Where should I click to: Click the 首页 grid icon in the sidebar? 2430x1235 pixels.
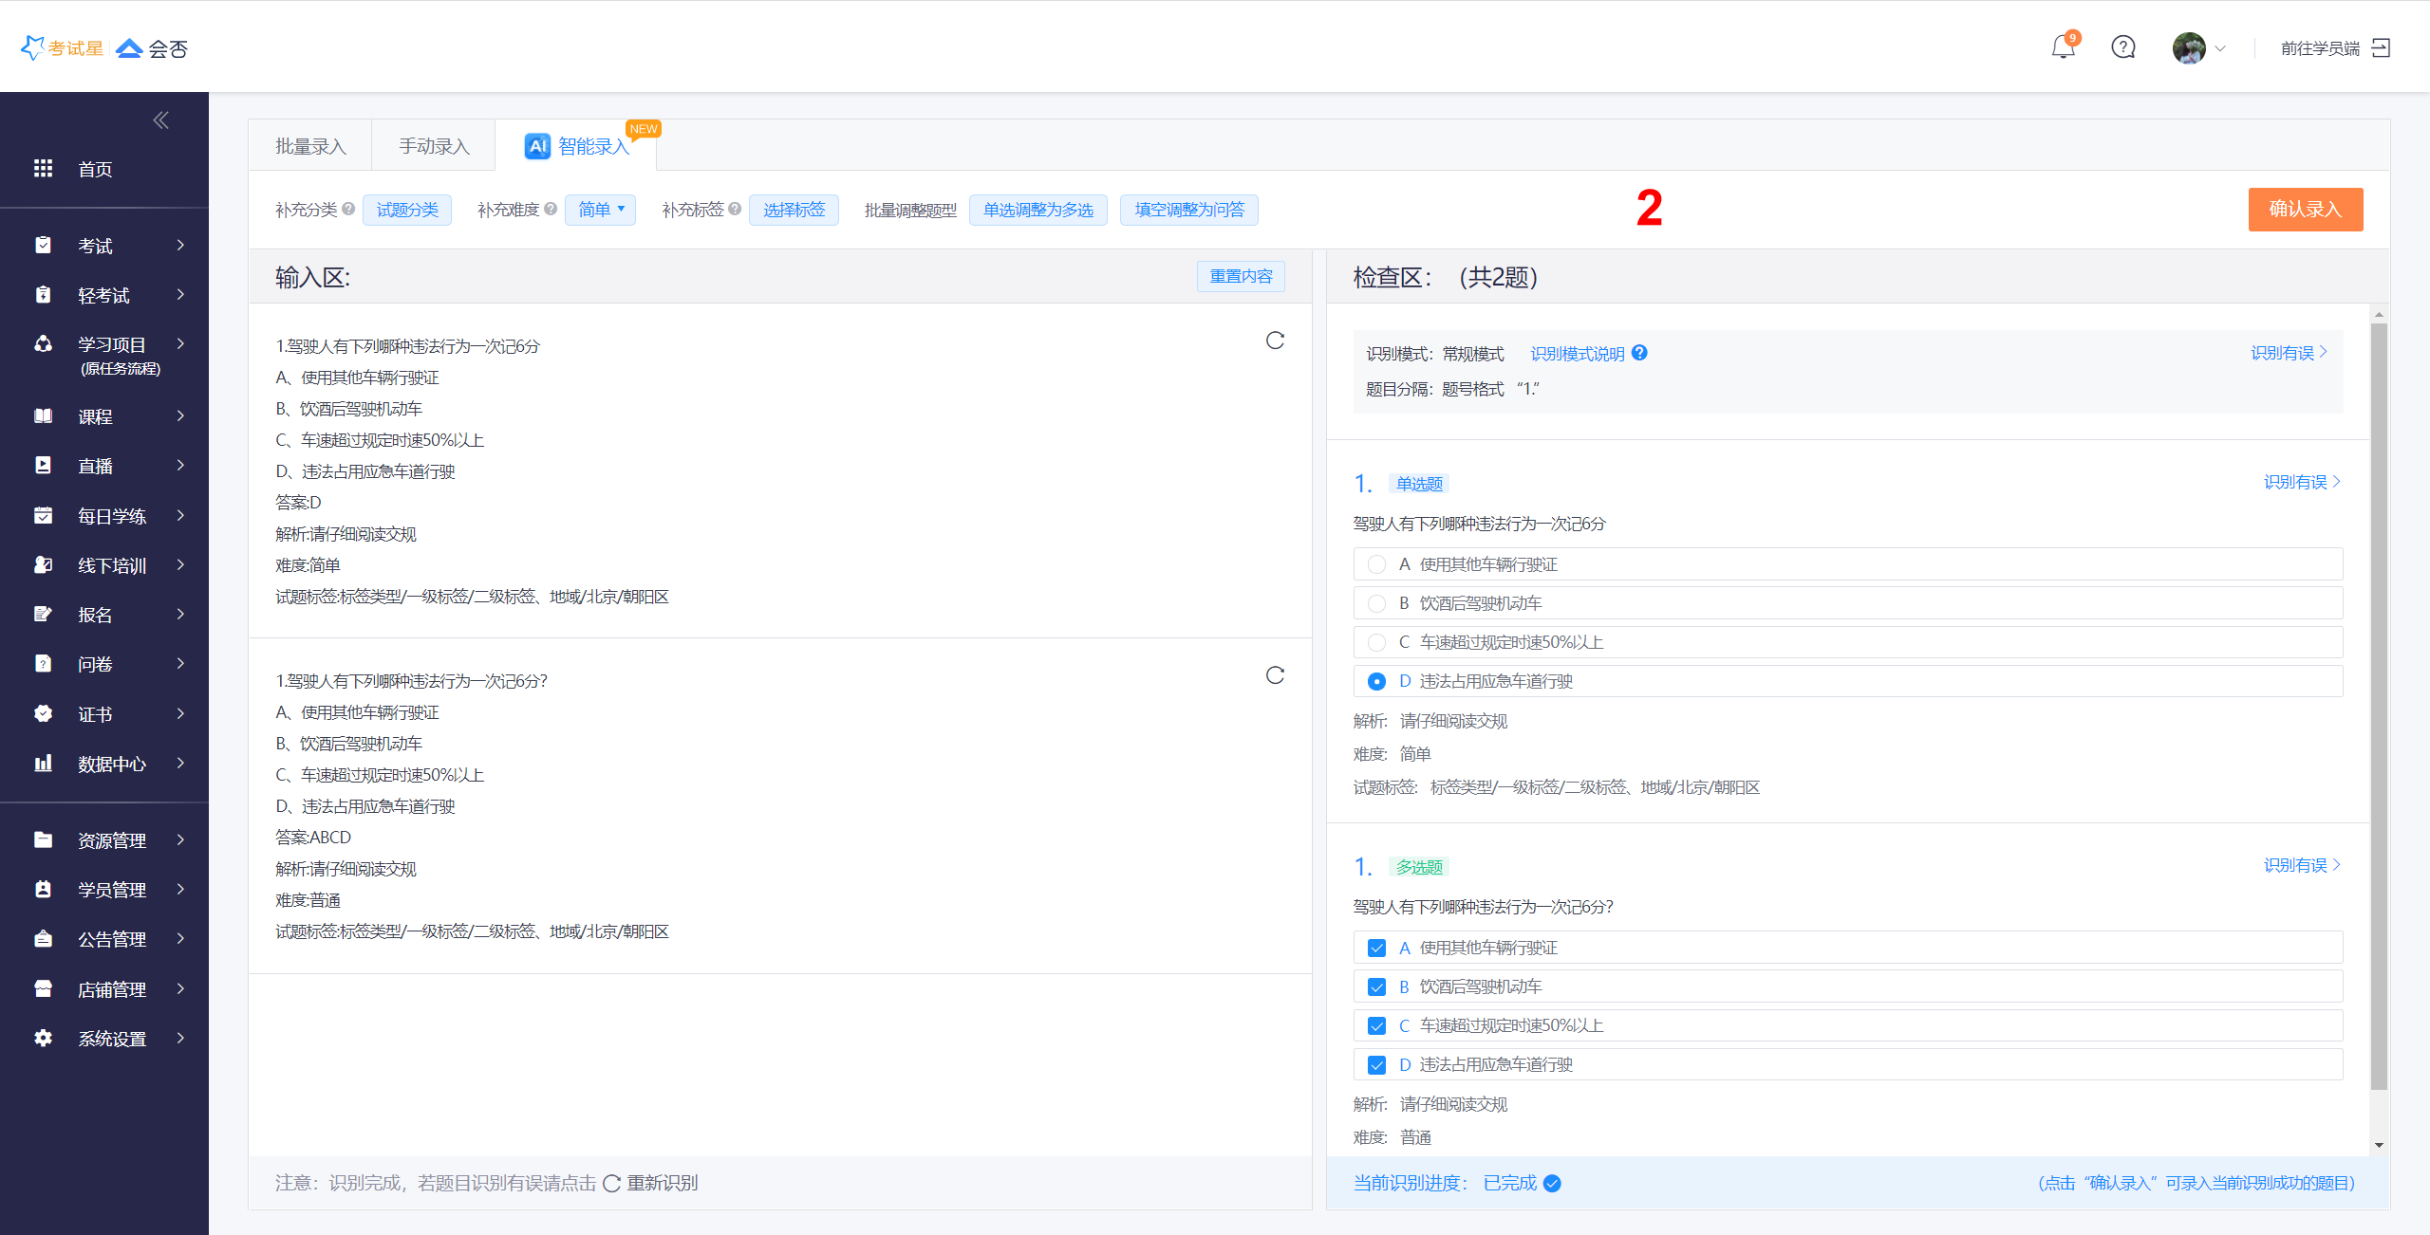44,169
